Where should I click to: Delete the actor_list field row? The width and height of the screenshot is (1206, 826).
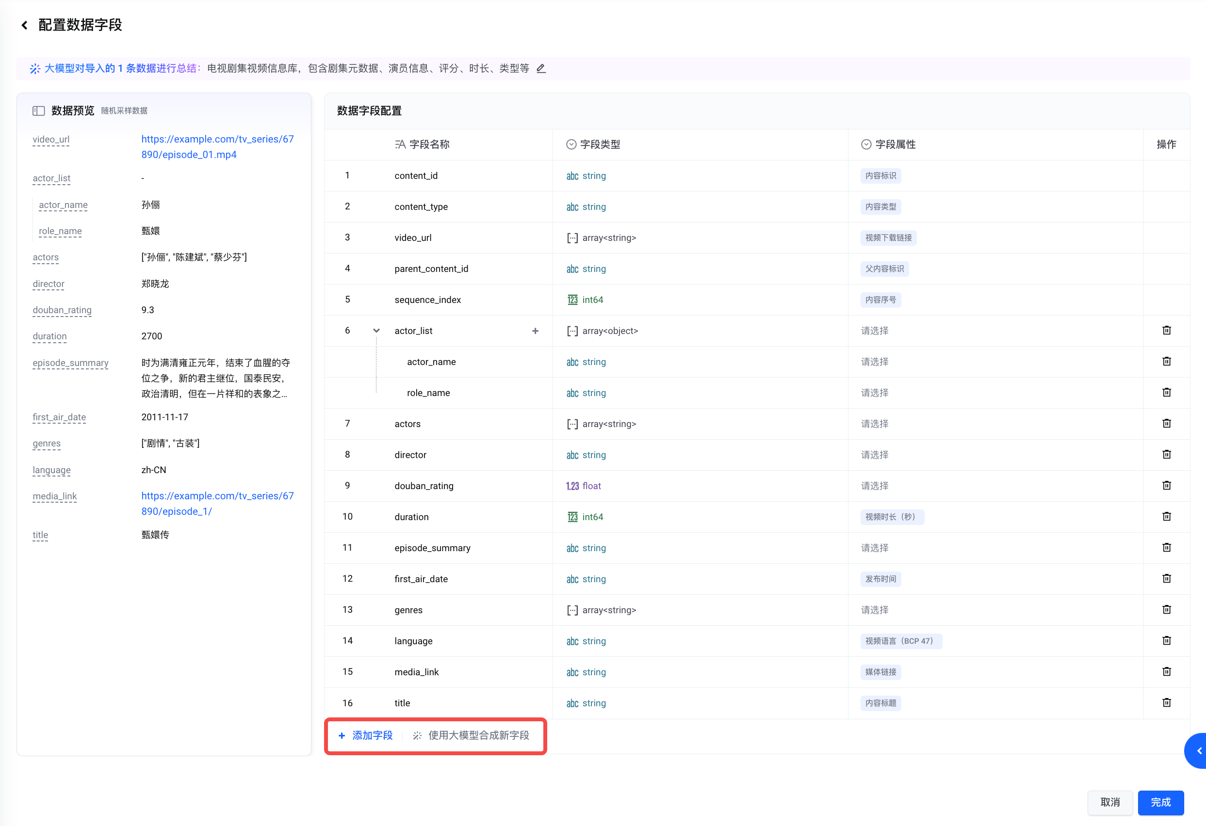(x=1166, y=330)
